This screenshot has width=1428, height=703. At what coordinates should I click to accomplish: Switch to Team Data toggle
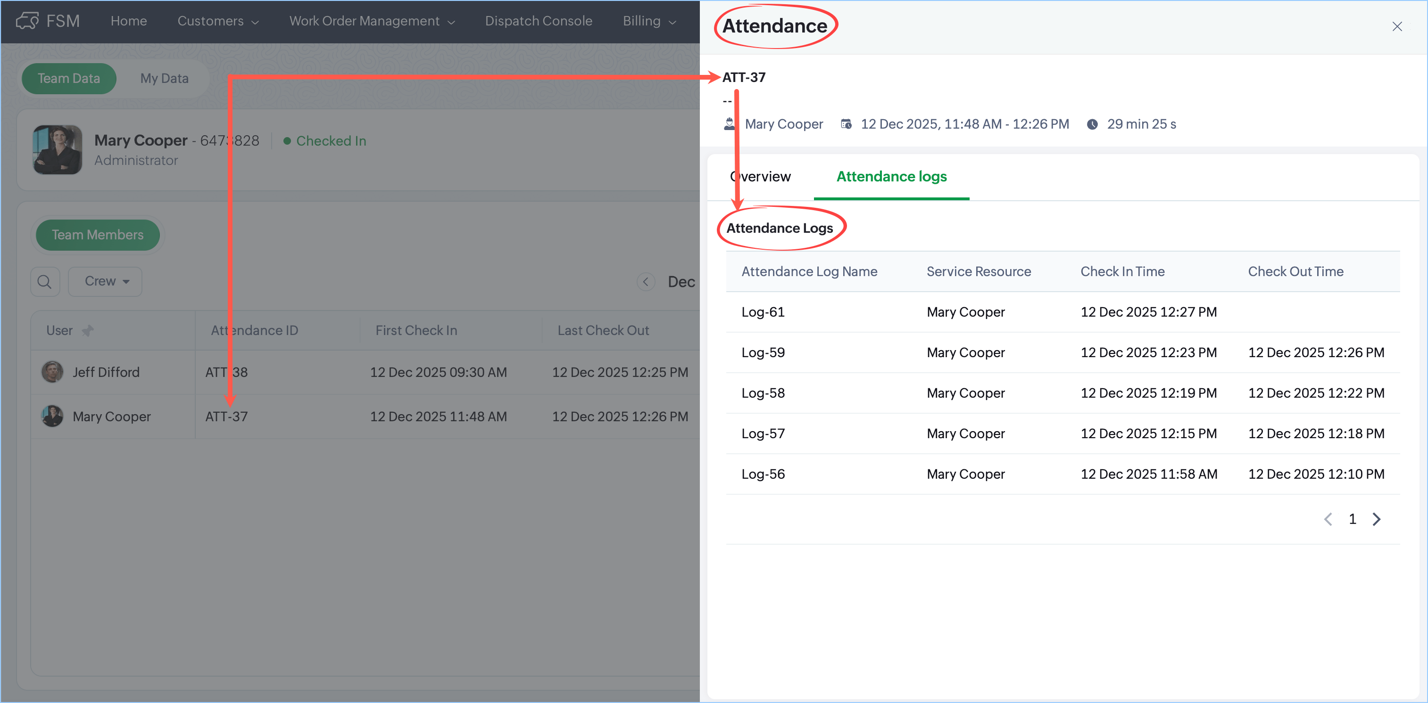point(69,79)
